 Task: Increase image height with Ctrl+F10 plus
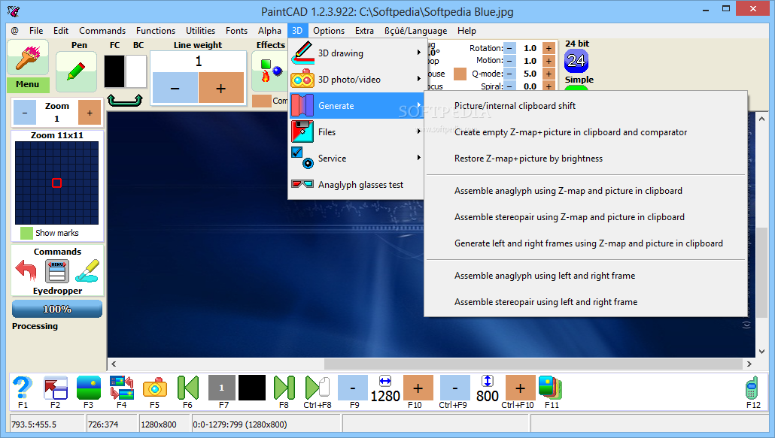click(520, 388)
